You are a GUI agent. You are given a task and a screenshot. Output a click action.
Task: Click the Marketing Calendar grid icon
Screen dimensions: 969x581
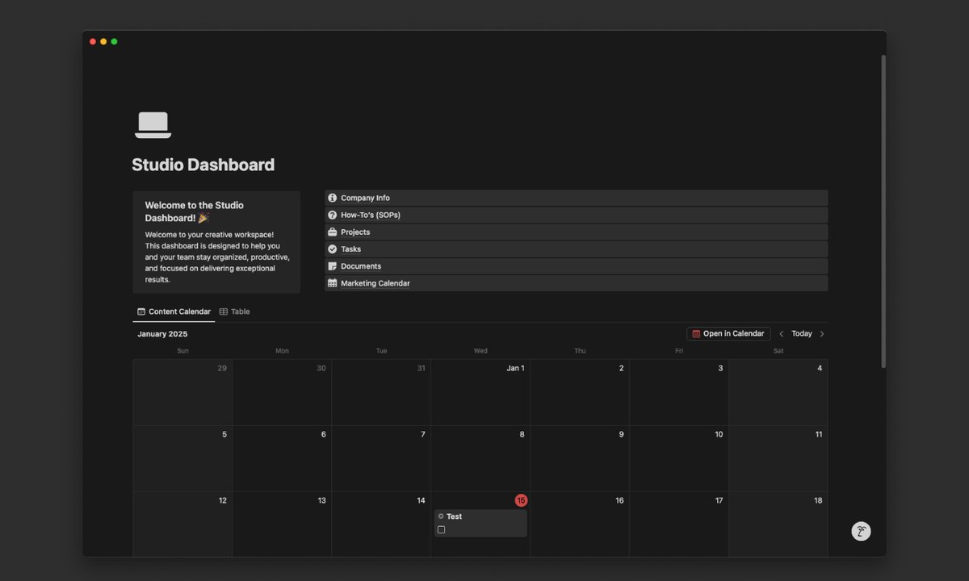coord(332,283)
